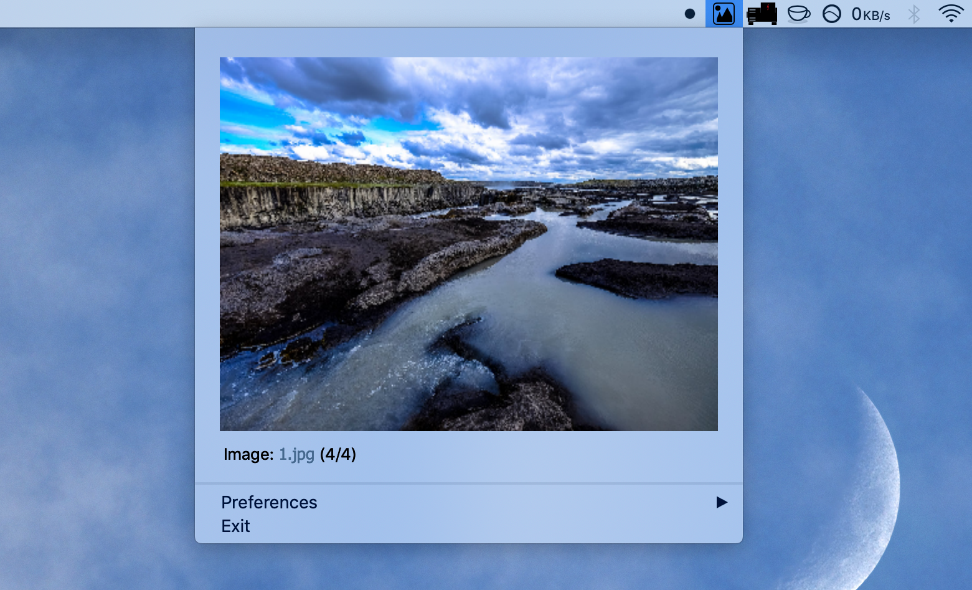Click the wallpaper picture icon in menu bar
Viewport: 972px width, 590px height.
click(724, 14)
